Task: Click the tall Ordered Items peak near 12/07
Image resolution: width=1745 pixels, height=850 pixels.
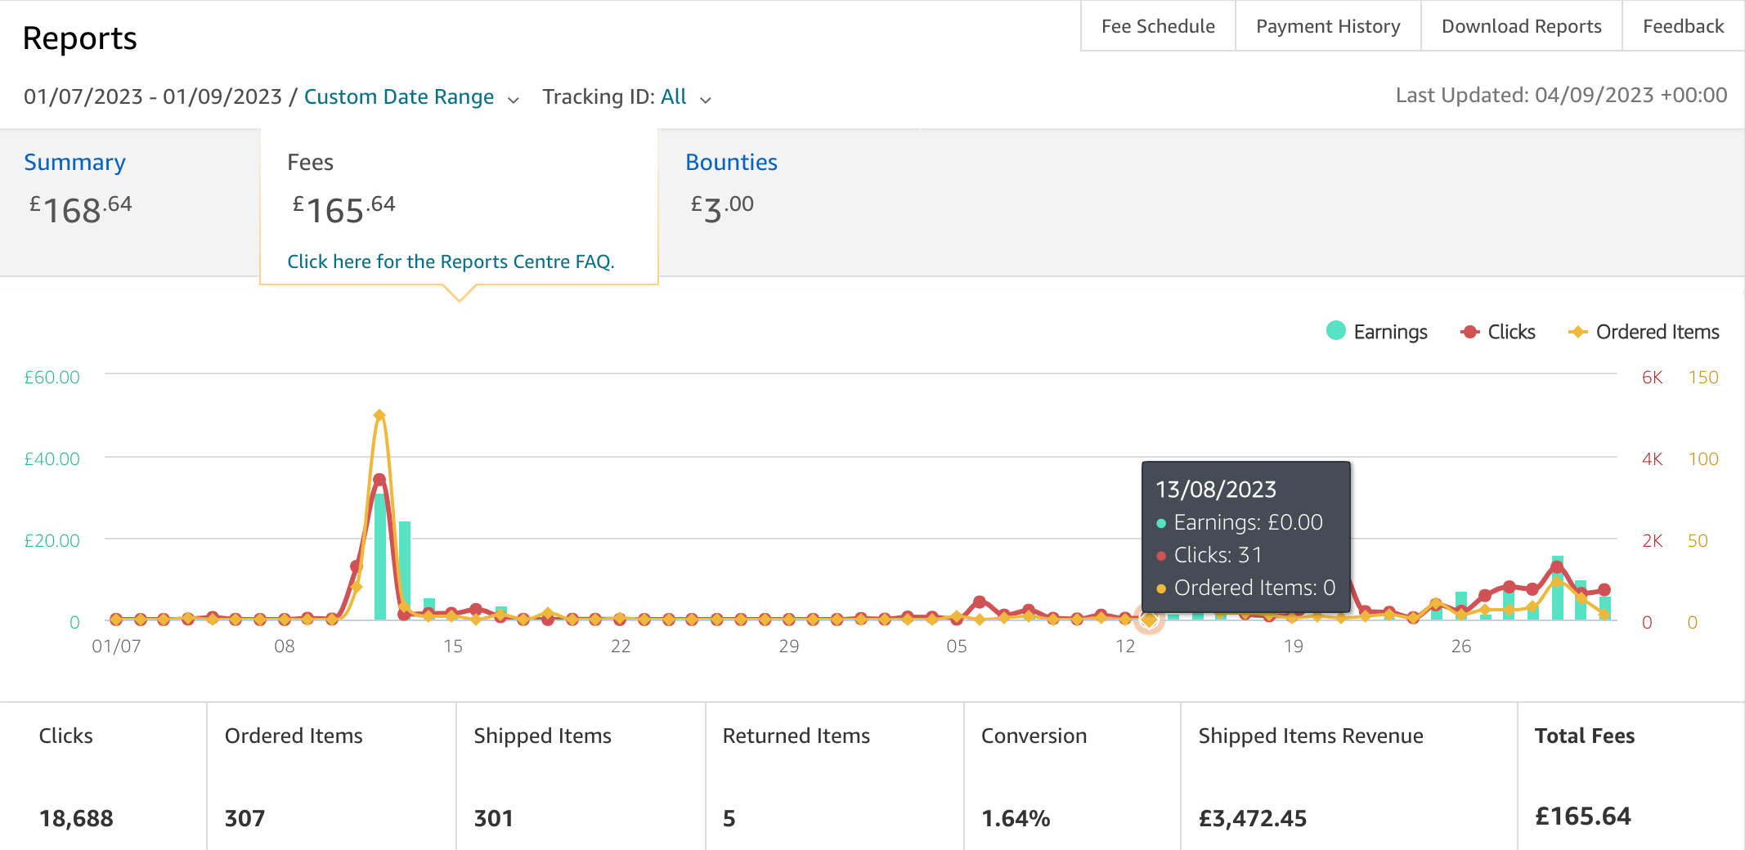Action: pos(379,415)
